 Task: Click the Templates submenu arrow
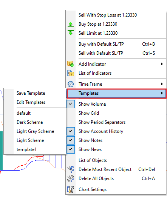click(x=162, y=93)
